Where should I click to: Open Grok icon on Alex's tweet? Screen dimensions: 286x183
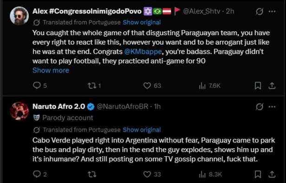click(260, 12)
